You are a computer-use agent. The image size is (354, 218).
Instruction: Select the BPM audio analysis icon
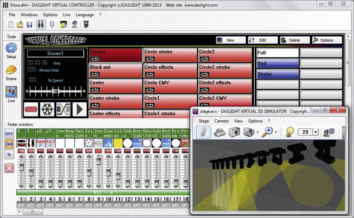tap(74, 24)
